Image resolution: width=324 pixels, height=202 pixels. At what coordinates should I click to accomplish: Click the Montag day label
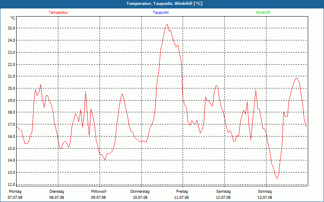(x=15, y=191)
